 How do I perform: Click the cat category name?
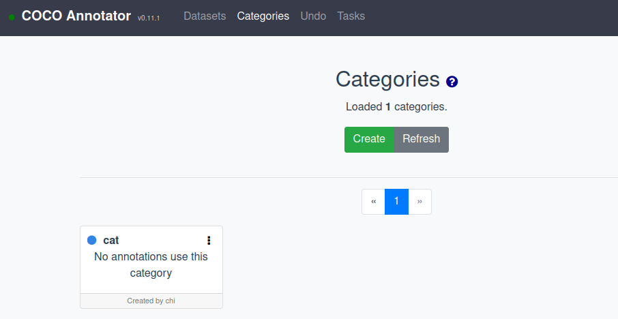111,240
